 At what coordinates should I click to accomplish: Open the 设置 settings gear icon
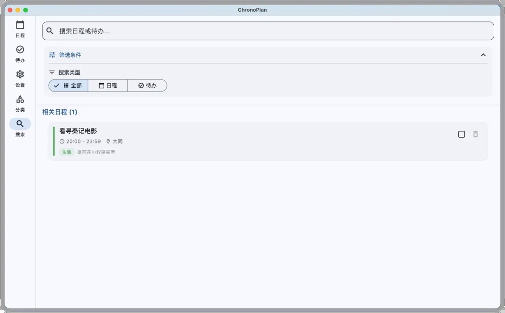tap(20, 75)
